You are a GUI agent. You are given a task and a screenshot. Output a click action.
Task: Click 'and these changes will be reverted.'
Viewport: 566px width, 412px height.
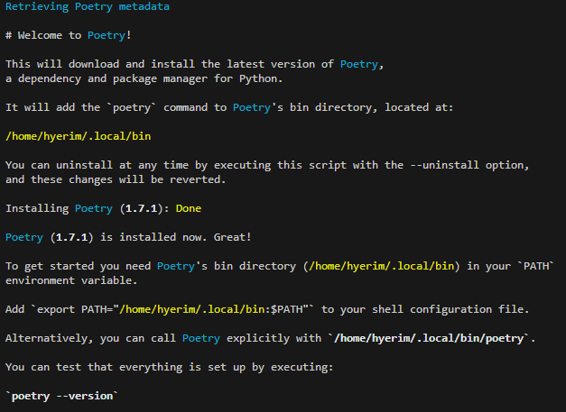point(116,179)
